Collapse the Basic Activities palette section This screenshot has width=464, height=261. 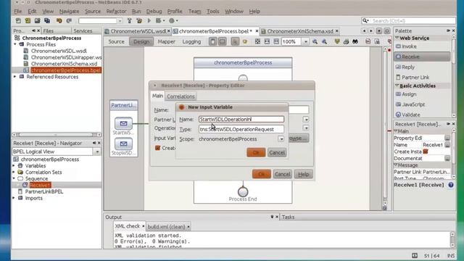coord(397,86)
